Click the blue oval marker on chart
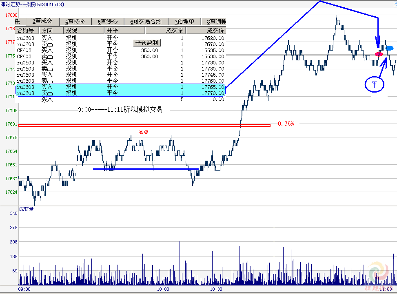 (390, 48)
